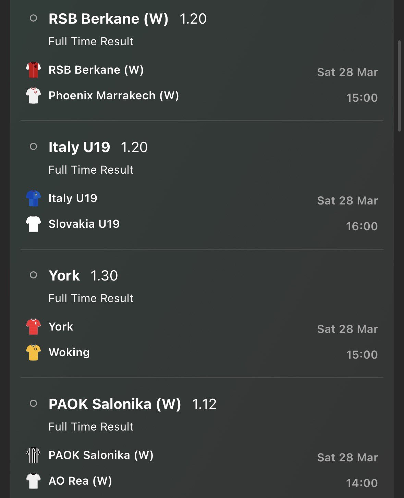Viewport: 404px width, 498px height.
Task: Click PAOK Salonika striped jersey icon
Action: pos(33,455)
